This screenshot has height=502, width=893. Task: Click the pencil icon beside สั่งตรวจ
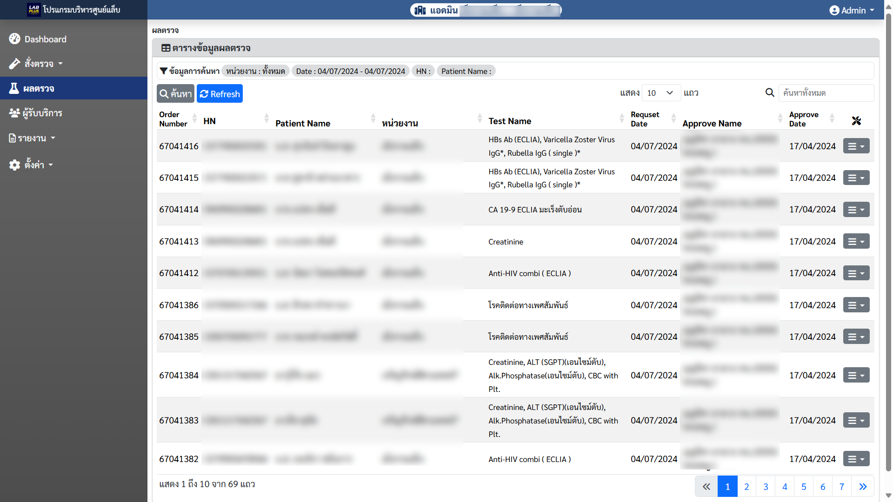(x=14, y=64)
